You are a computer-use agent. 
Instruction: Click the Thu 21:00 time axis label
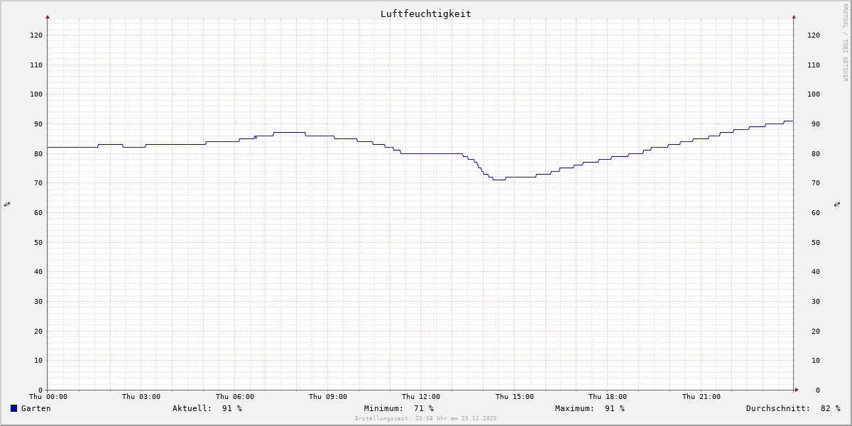[x=701, y=397]
